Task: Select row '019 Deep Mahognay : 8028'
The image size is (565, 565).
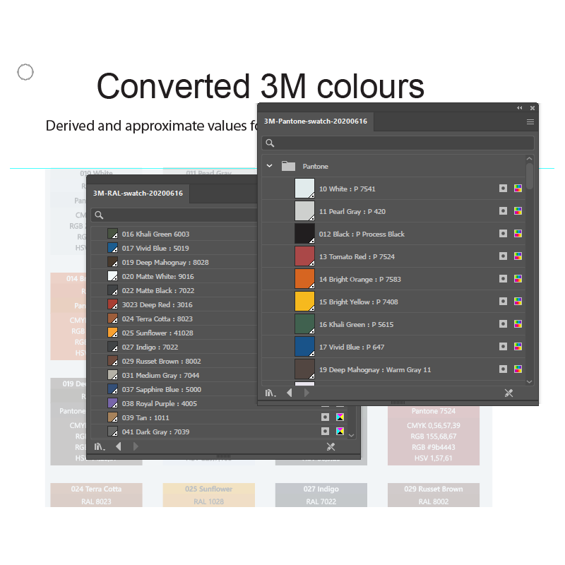Action: click(174, 262)
